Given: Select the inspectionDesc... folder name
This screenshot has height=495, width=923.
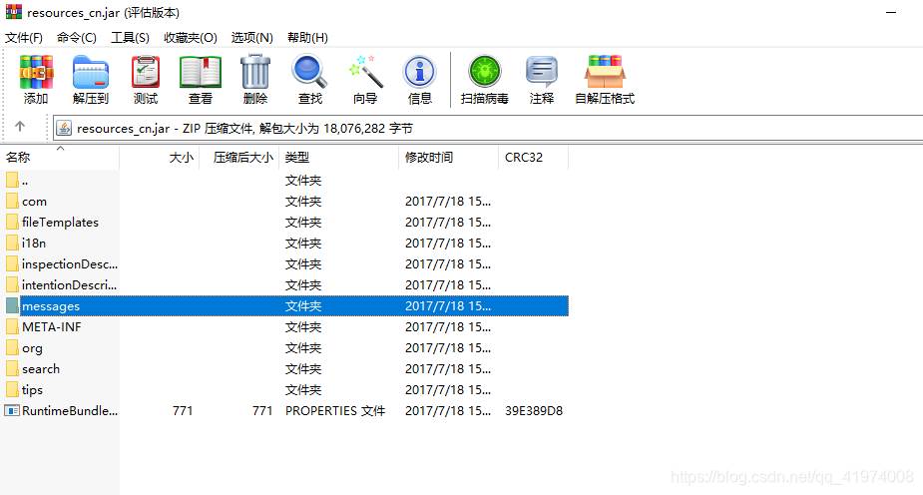Looking at the screenshot, I should [x=70, y=264].
